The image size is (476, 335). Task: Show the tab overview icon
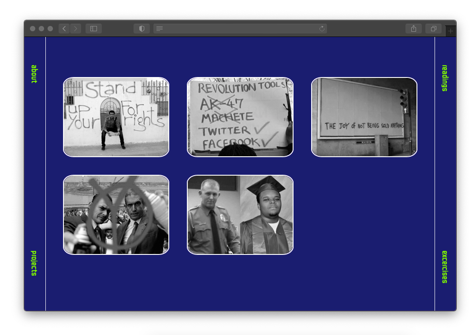[x=434, y=29]
